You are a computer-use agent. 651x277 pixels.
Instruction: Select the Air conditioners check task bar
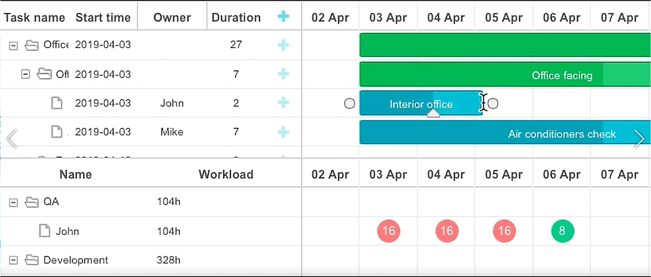pos(505,132)
